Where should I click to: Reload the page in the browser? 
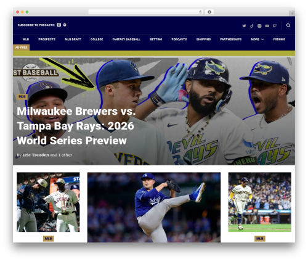(x=200, y=12)
